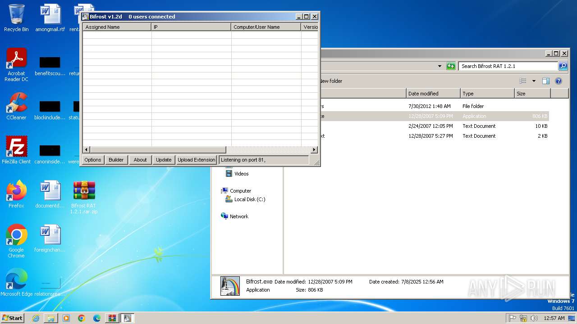Open FileZilla Client shortcut
The height and width of the screenshot is (324, 577).
pos(16,150)
